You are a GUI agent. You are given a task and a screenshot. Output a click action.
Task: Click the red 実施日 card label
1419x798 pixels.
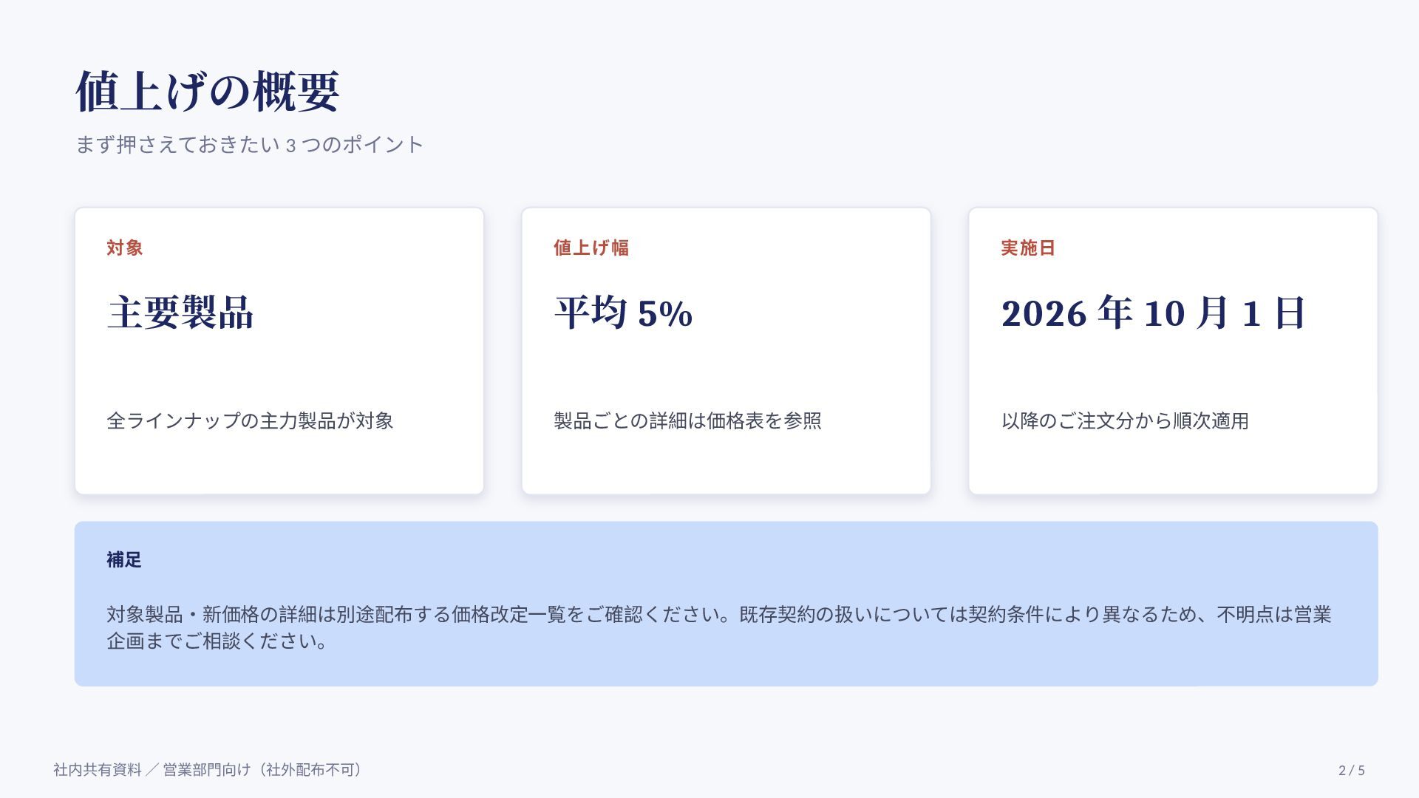(1028, 248)
